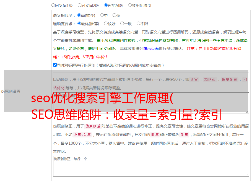This screenshot has height=182, width=252.
Task: Click the 伪原创后 highlighted tag
Action: tap(93, 126)
